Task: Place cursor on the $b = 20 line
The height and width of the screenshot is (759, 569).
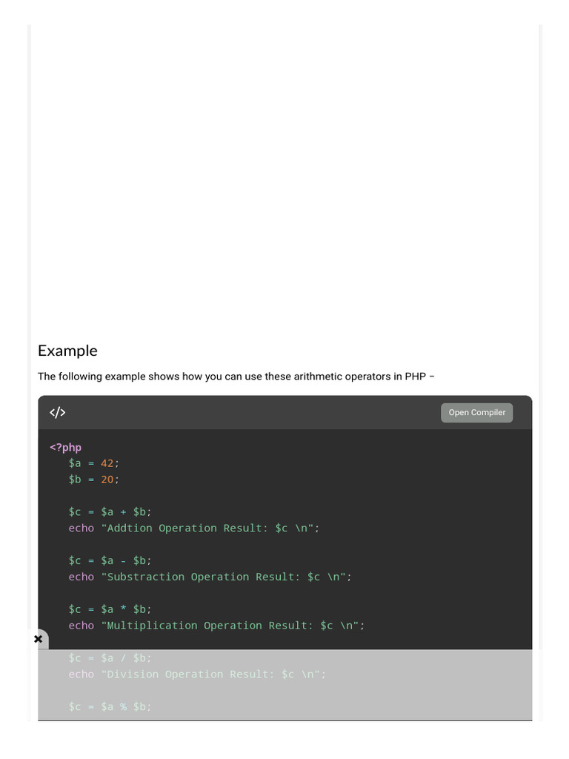Action: (93, 480)
